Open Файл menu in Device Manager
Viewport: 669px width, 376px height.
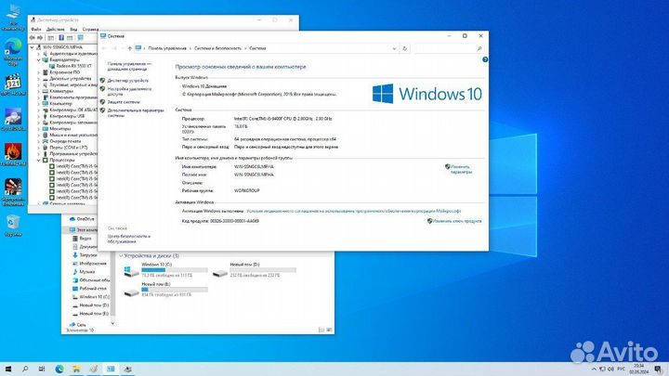tap(36, 29)
